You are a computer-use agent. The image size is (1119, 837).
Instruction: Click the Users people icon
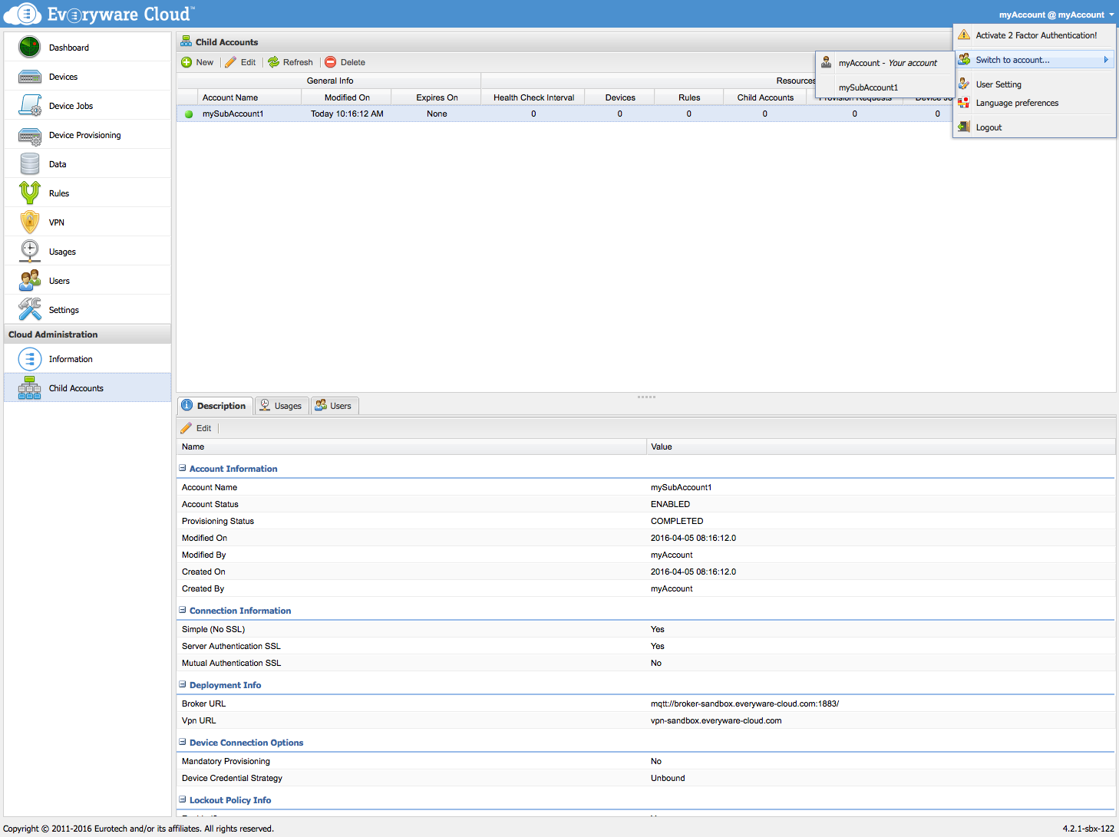pyautogui.click(x=29, y=280)
